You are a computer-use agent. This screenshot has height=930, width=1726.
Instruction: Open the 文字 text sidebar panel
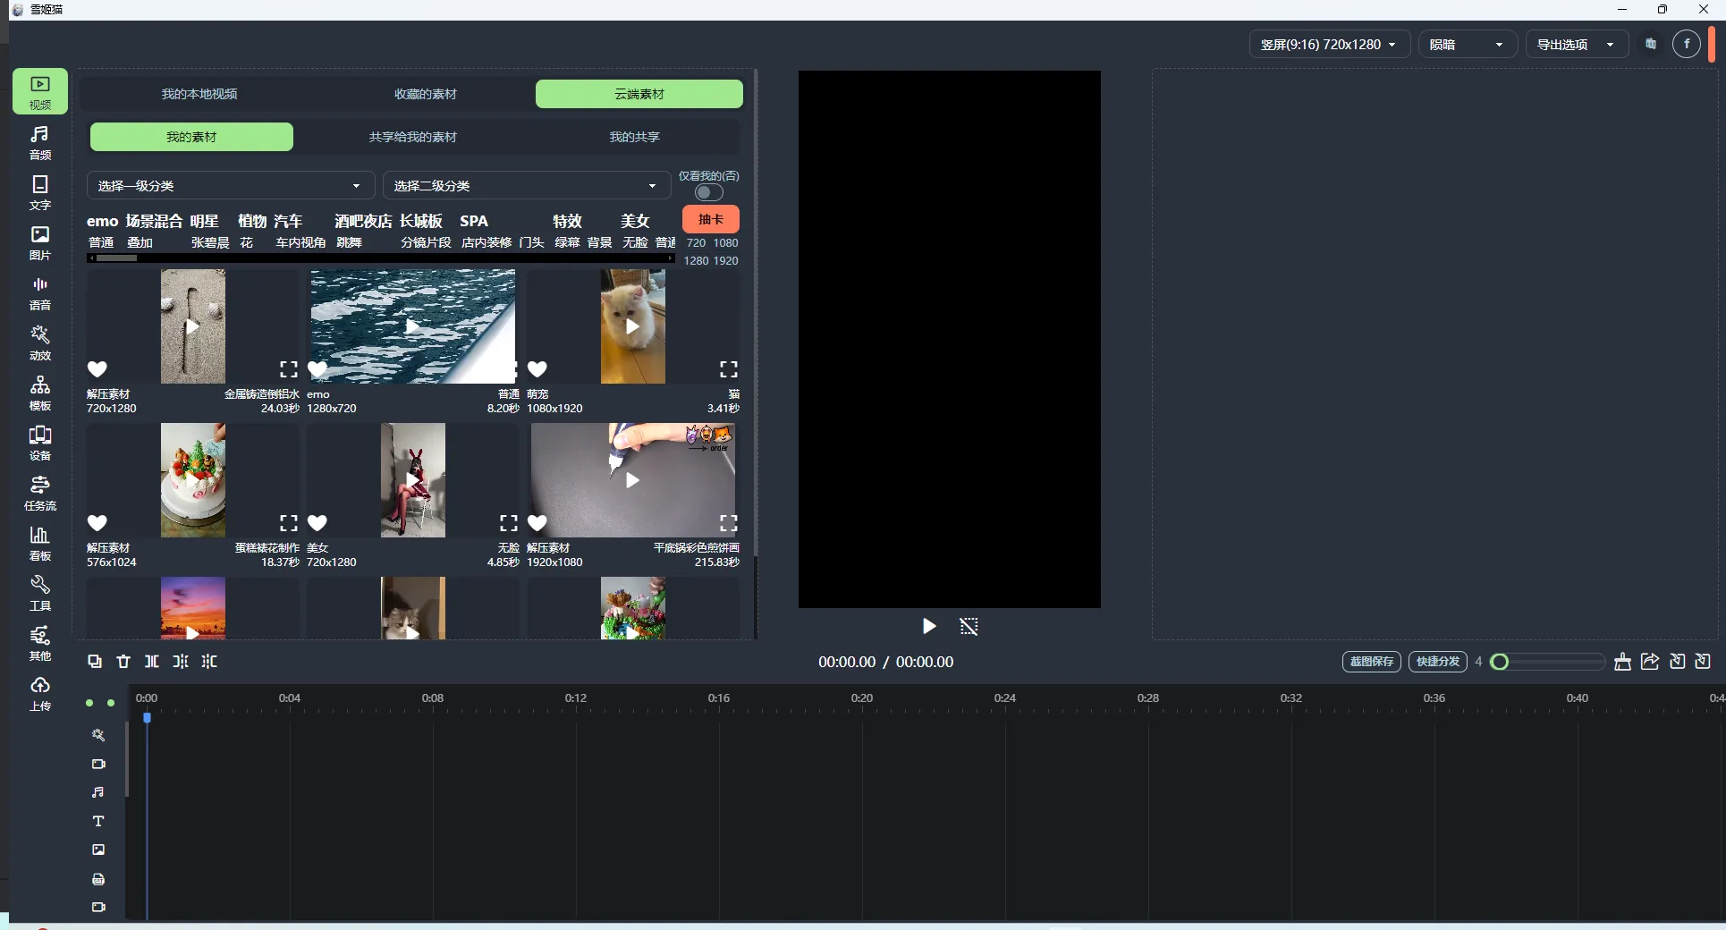point(40,191)
